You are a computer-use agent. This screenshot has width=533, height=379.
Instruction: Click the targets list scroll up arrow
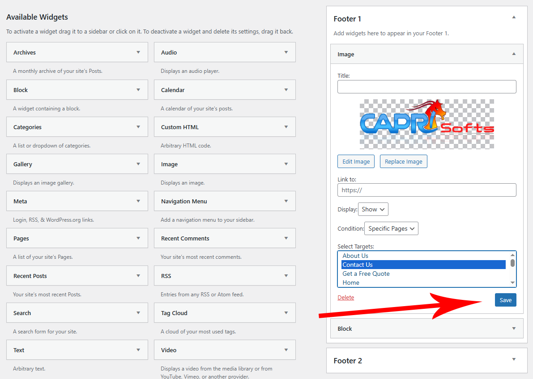click(x=512, y=255)
